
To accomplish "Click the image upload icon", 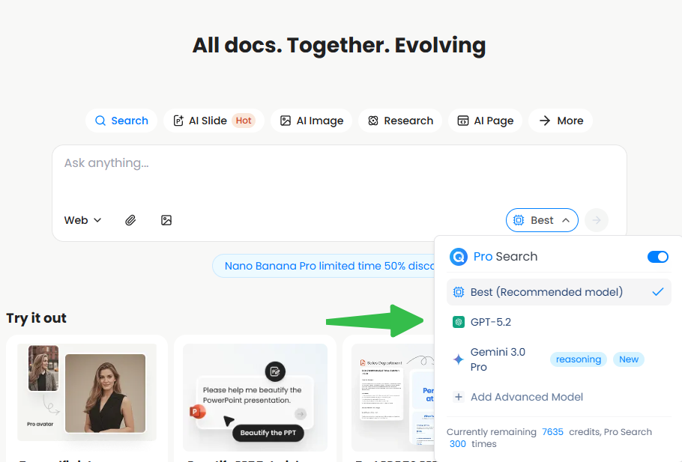I will pos(166,220).
